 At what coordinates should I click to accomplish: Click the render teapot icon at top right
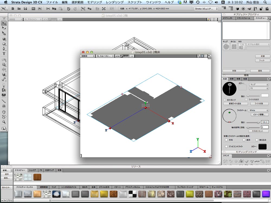click(x=249, y=9)
